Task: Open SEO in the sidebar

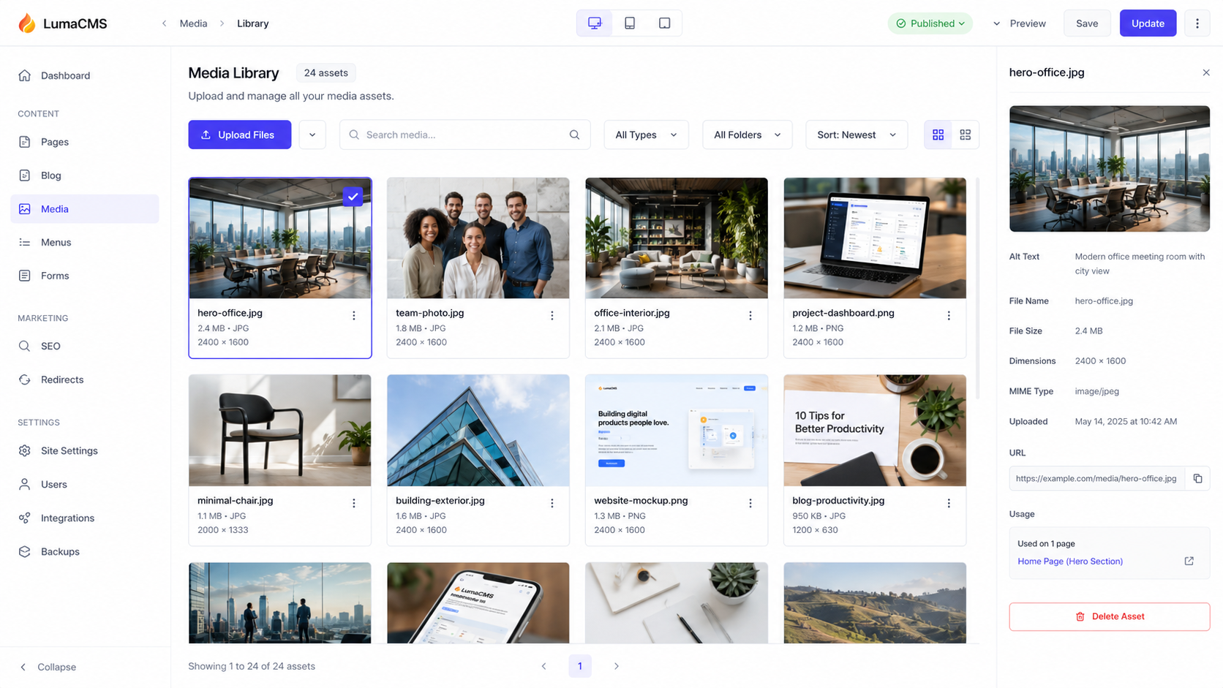Action: tap(85, 346)
